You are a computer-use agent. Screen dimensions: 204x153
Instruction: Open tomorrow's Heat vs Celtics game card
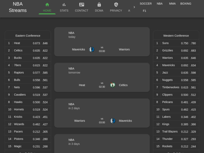click(102, 78)
